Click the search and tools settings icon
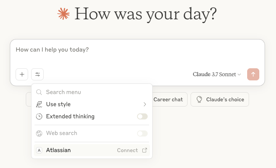Viewport: 276px width, 168px height. point(38,74)
